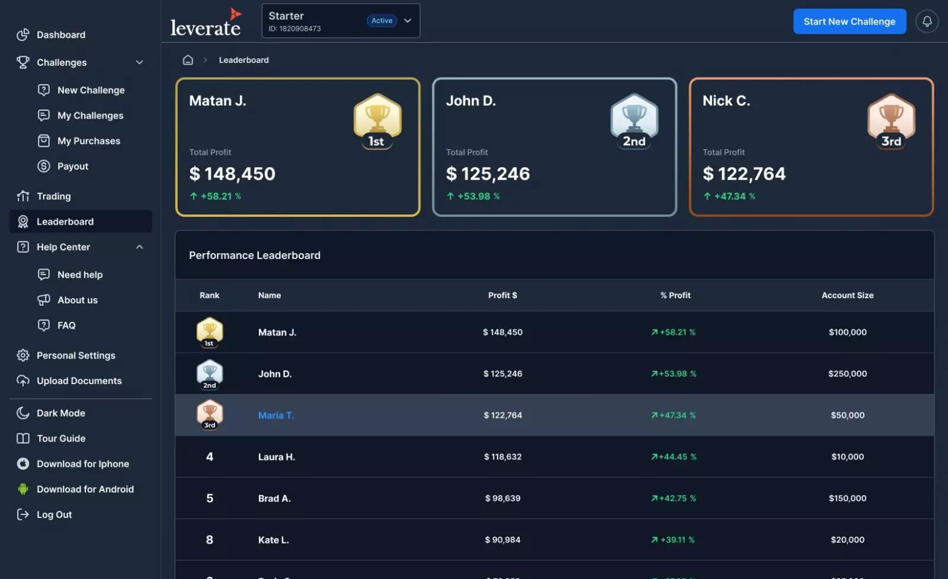The image size is (948, 579).
Task: Click the Download for Android icon
Action: pyautogui.click(x=23, y=490)
